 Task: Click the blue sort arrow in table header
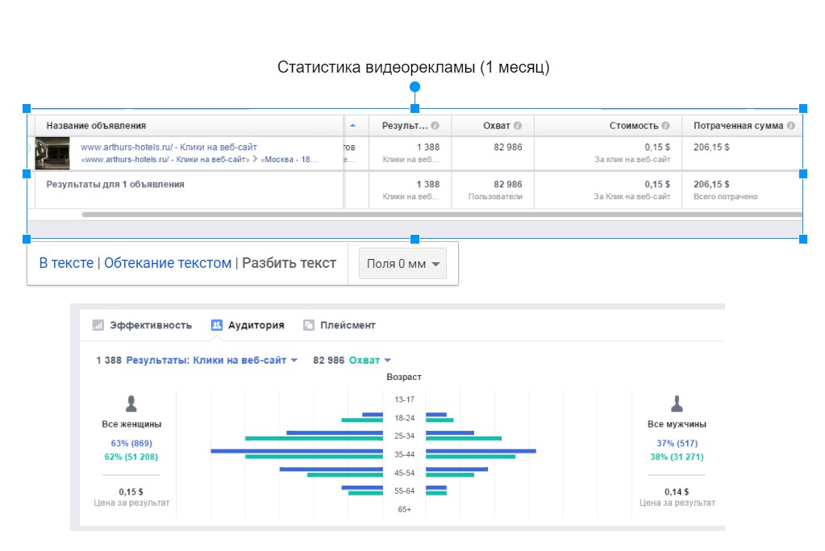click(x=352, y=126)
